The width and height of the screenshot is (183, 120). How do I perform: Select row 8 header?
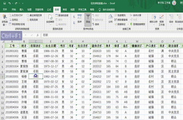click(2, 82)
